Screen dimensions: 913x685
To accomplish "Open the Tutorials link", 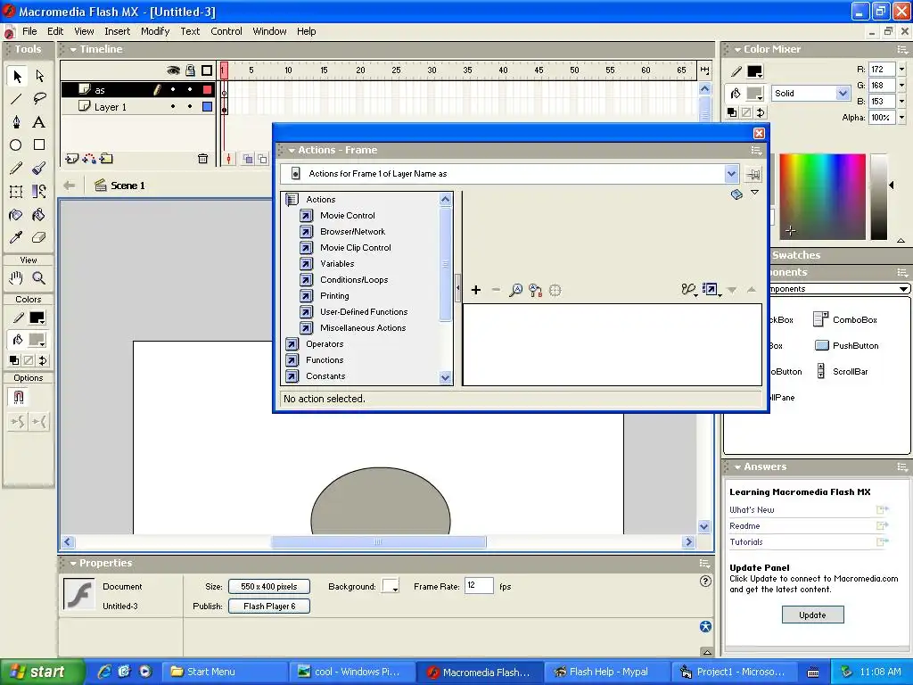I will pyautogui.click(x=746, y=542).
